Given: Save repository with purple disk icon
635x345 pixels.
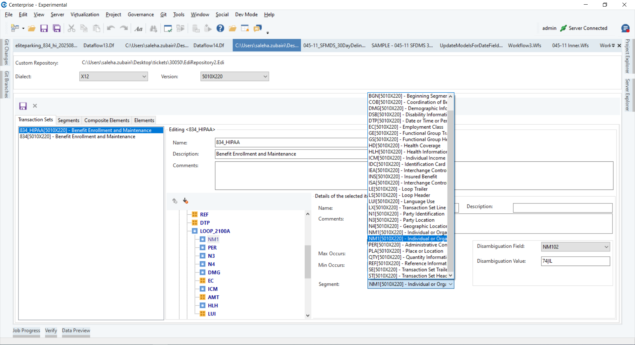Looking at the screenshot, I should (x=23, y=106).
